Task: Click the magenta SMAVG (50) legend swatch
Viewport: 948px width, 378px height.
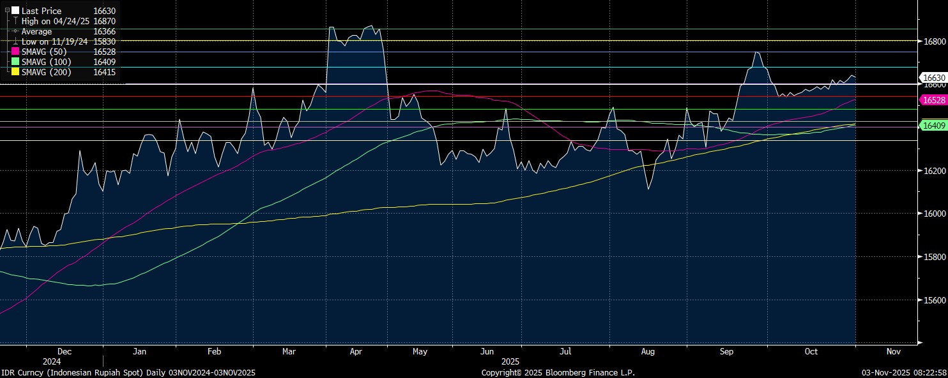Action: 15,52
